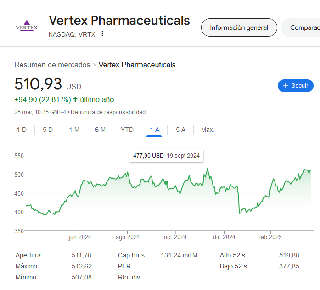Select the YTD time range
The image size is (320, 290).
[x=127, y=130]
